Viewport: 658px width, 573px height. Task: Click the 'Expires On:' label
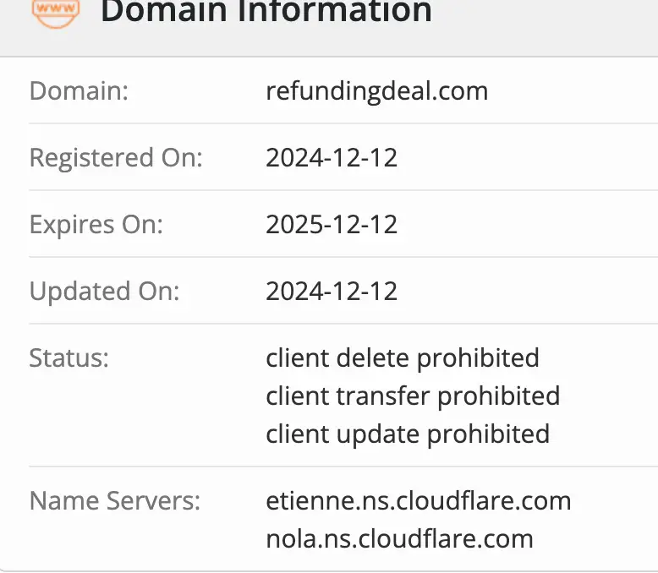(x=96, y=224)
